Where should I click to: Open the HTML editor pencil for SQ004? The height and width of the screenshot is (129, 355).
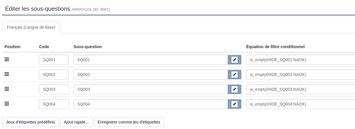[x=235, y=104]
